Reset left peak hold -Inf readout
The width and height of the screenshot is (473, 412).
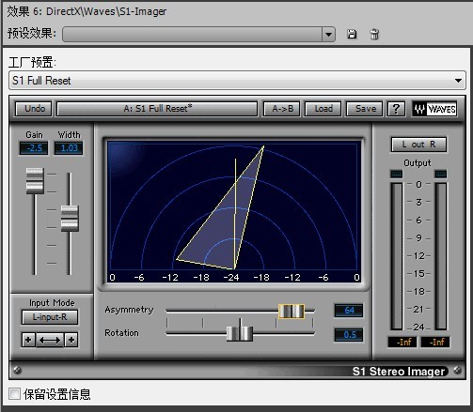pos(402,342)
